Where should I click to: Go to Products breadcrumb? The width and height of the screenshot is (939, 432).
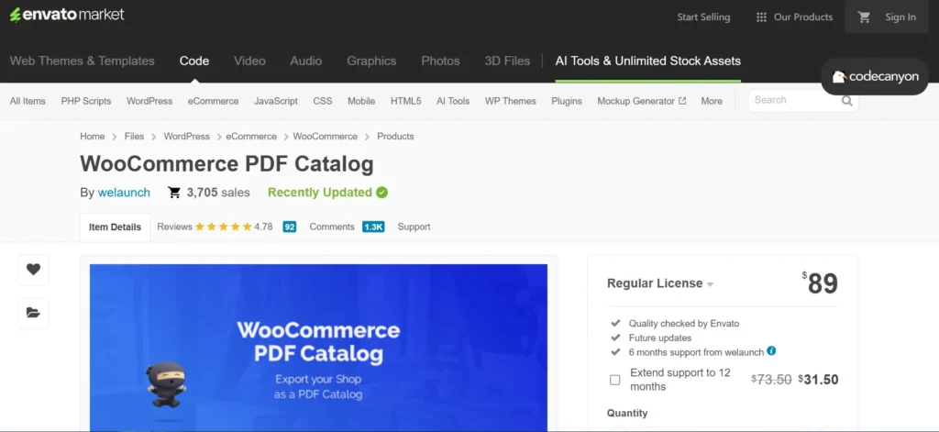click(x=395, y=137)
